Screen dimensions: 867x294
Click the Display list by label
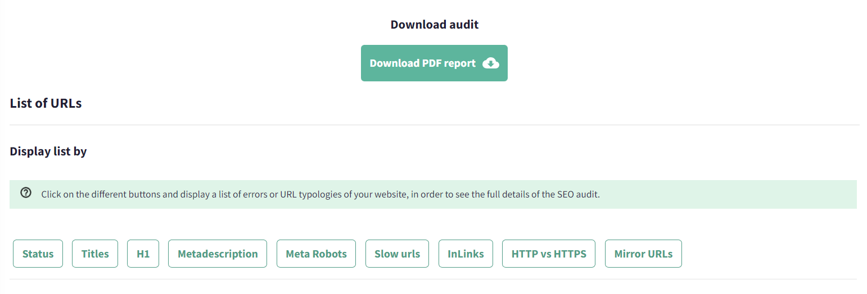(48, 151)
